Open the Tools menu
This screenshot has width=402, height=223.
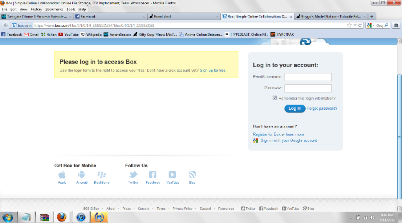click(x=70, y=9)
